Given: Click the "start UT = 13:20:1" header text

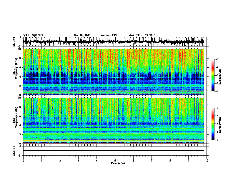Looking at the screenshot, I should pyautogui.click(x=142, y=35).
